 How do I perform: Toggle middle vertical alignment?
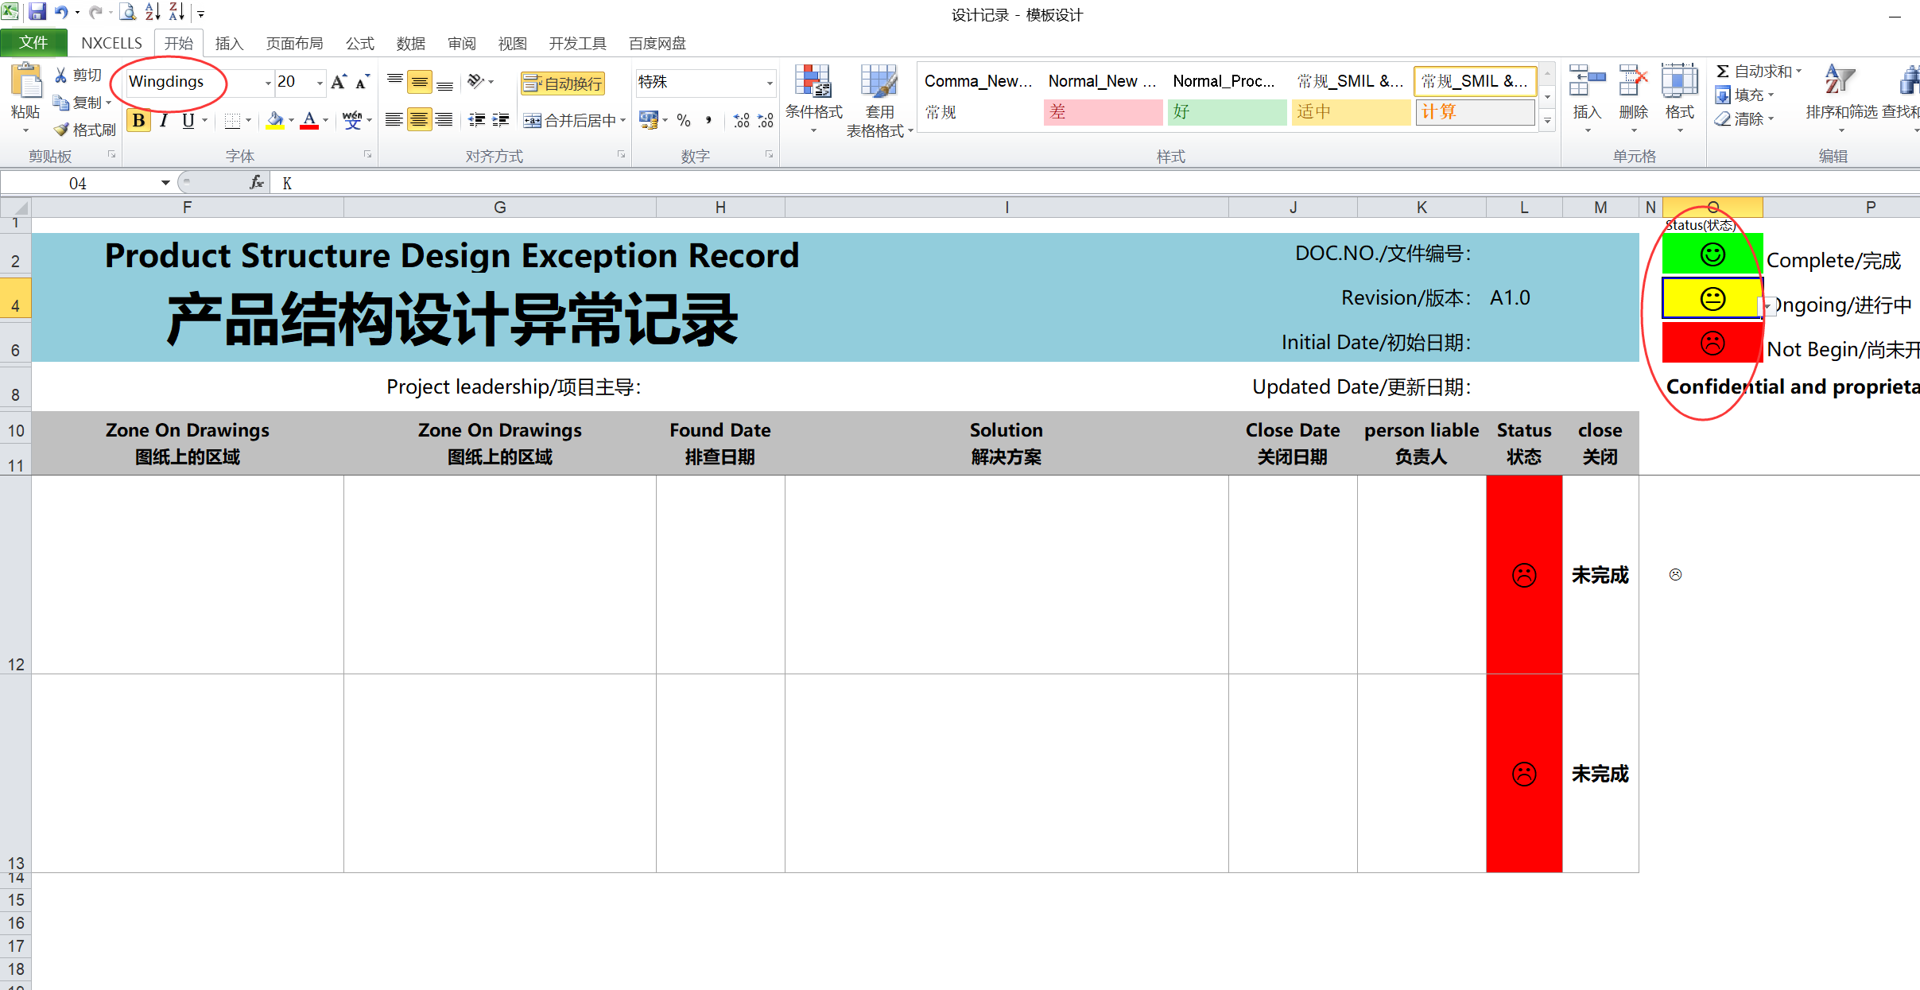419,81
